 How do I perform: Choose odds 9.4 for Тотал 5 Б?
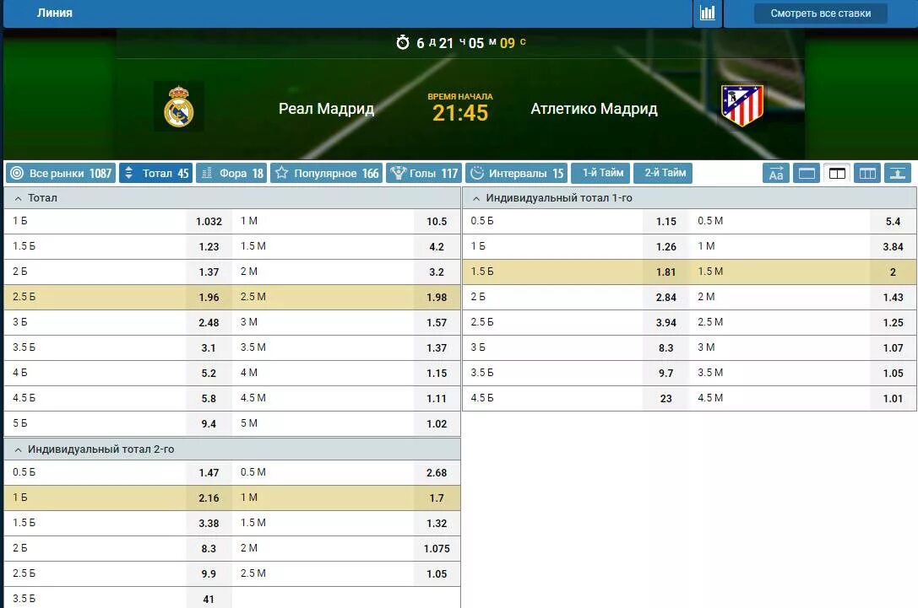pyautogui.click(x=209, y=424)
